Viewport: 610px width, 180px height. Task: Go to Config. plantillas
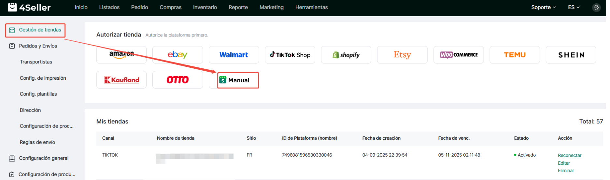[x=38, y=94]
